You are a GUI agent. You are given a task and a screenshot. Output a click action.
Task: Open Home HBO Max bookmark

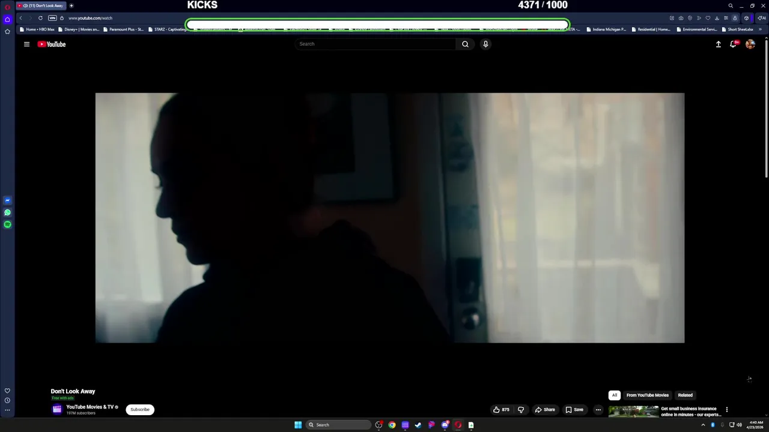click(37, 29)
